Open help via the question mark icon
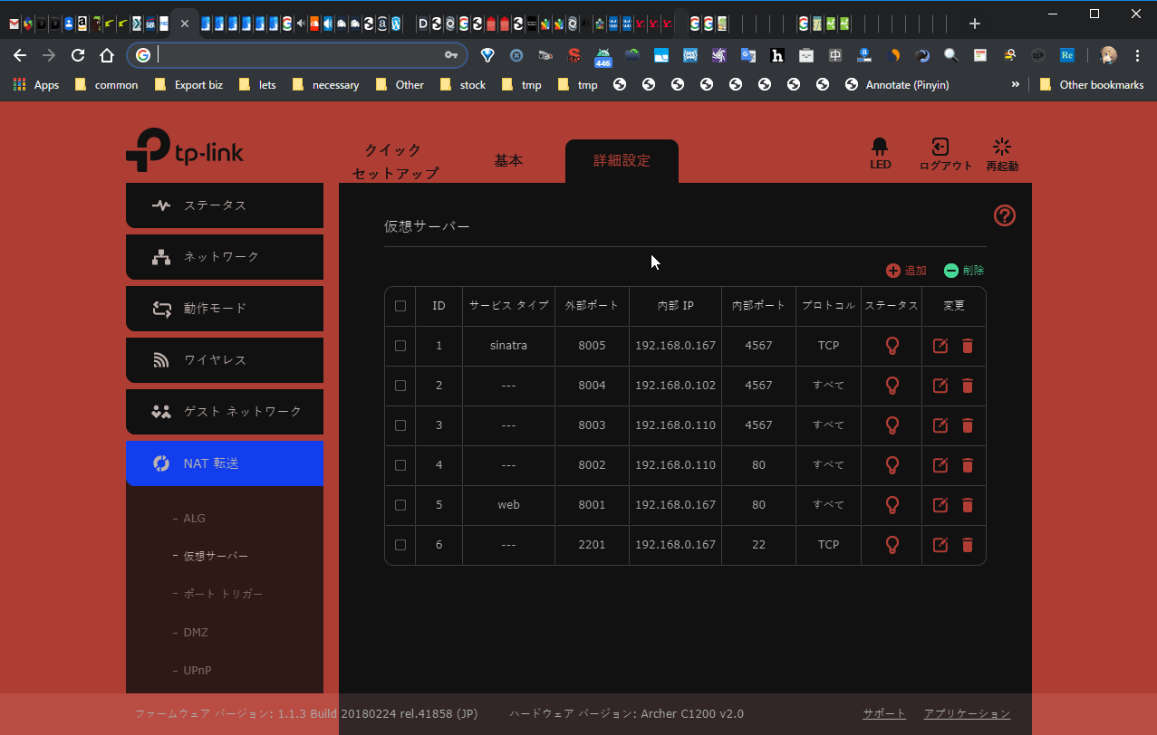This screenshot has height=735, width=1157. (x=1004, y=215)
